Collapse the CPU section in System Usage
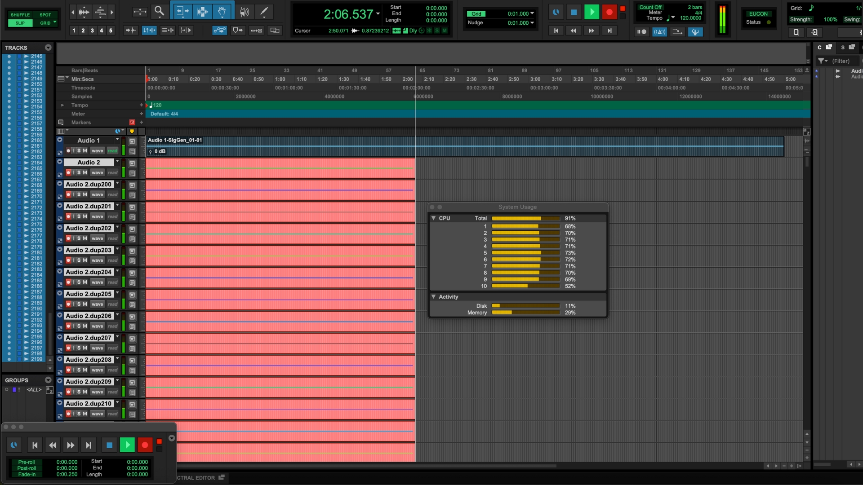This screenshot has width=863, height=485. tap(433, 218)
